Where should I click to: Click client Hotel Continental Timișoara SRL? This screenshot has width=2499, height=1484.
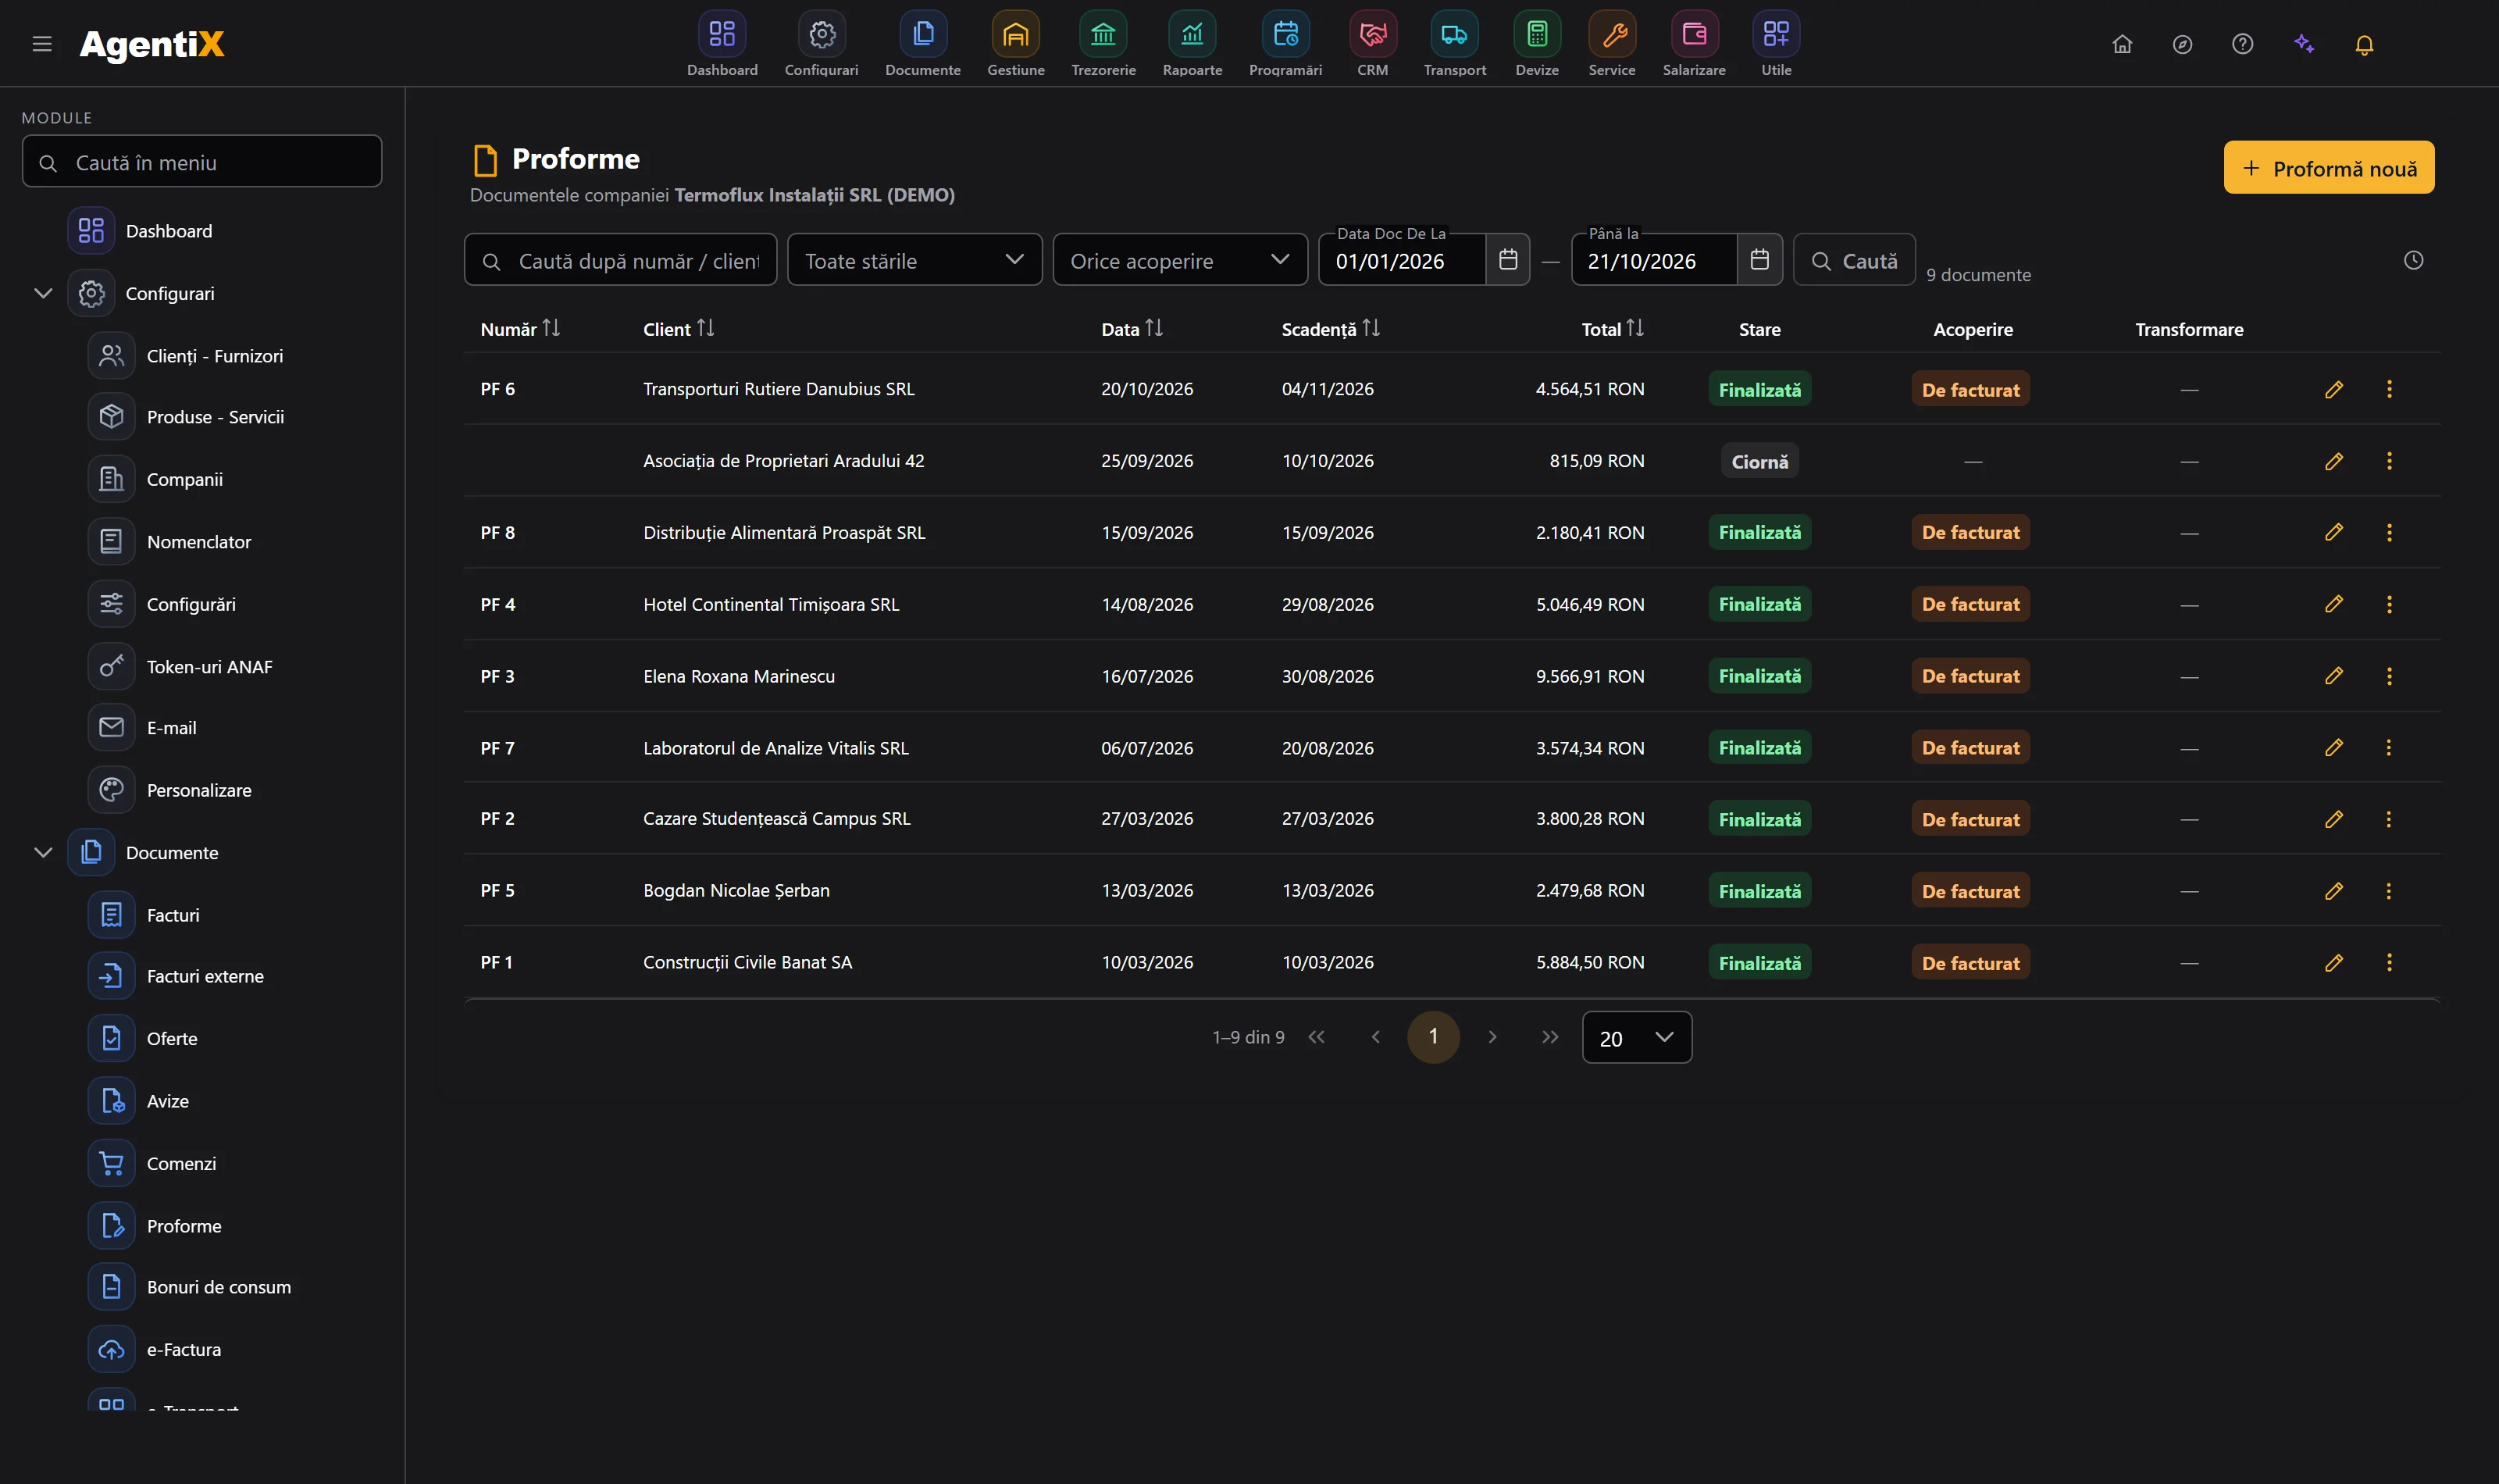[771, 605]
